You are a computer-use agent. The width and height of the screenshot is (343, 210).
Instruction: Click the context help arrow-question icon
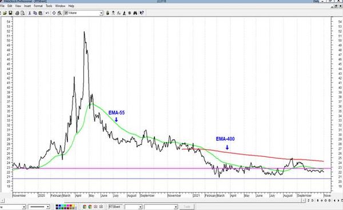pyautogui.click(x=142, y=13)
